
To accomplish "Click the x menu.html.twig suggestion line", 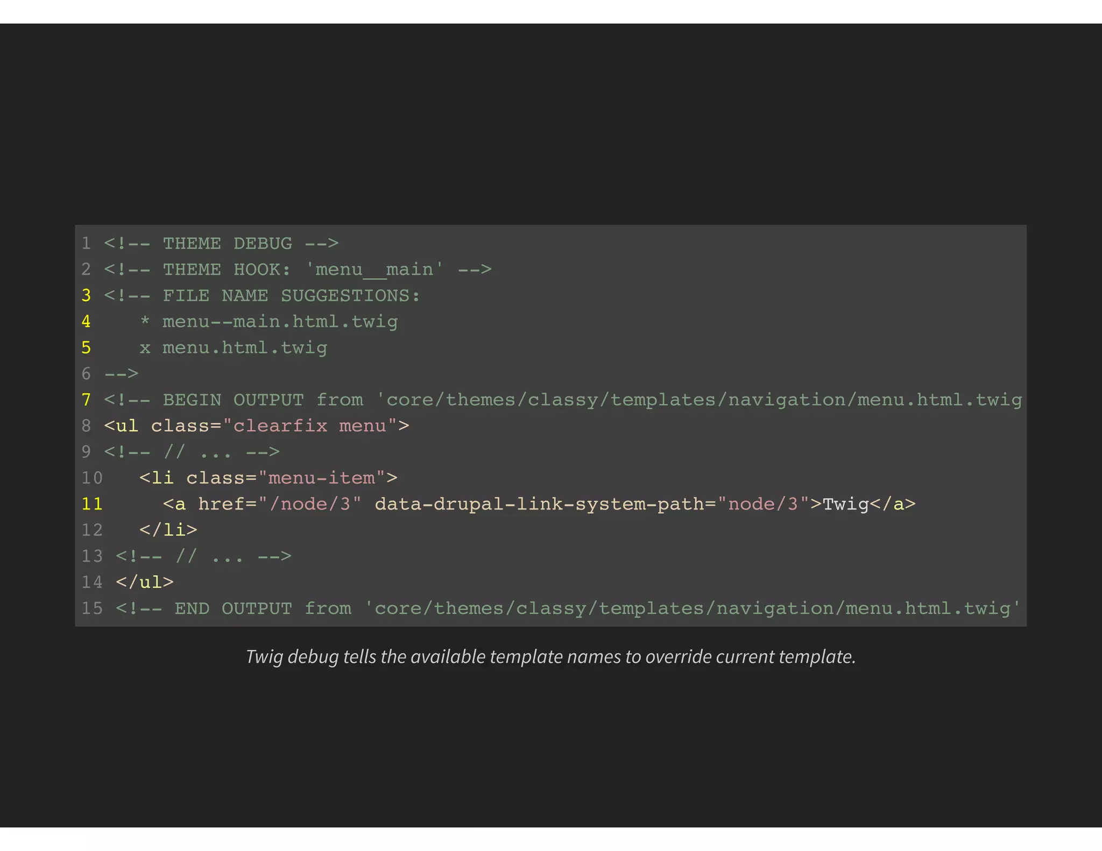I will (234, 348).
